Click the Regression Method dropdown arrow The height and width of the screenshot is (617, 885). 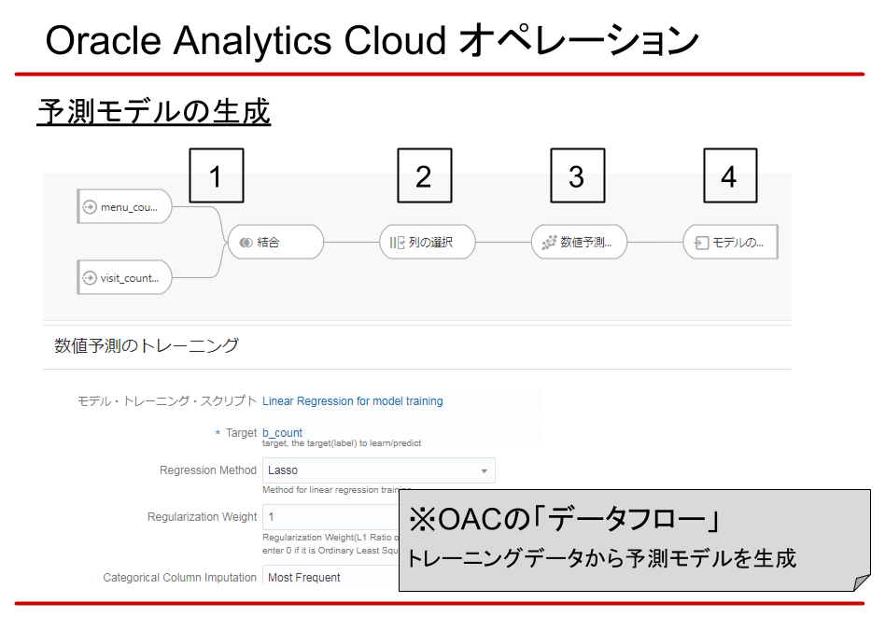tap(484, 470)
